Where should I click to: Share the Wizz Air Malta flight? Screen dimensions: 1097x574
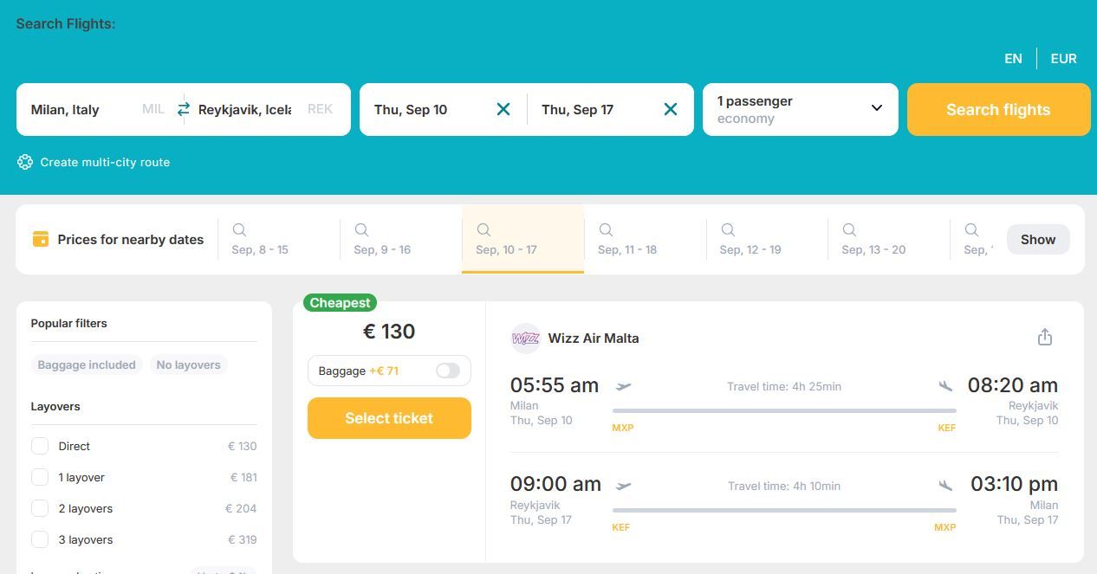tap(1045, 337)
